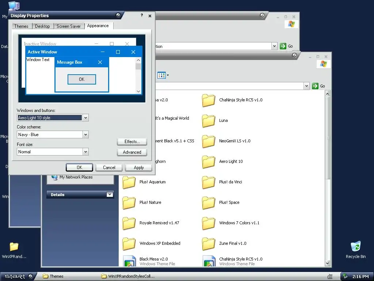Switch to the Desktop tab

point(42,26)
